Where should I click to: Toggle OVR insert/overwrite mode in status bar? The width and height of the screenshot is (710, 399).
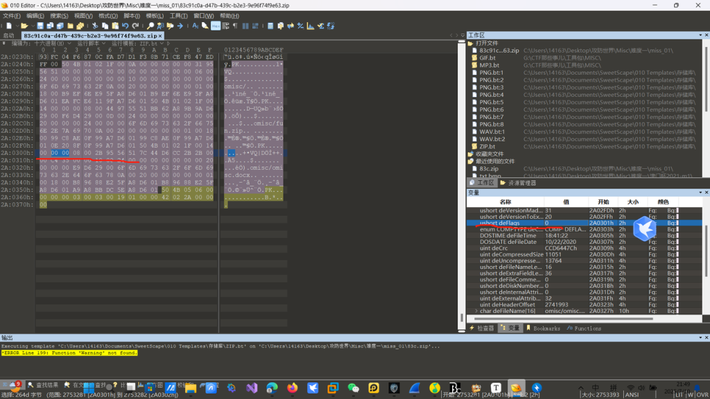click(x=702, y=395)
